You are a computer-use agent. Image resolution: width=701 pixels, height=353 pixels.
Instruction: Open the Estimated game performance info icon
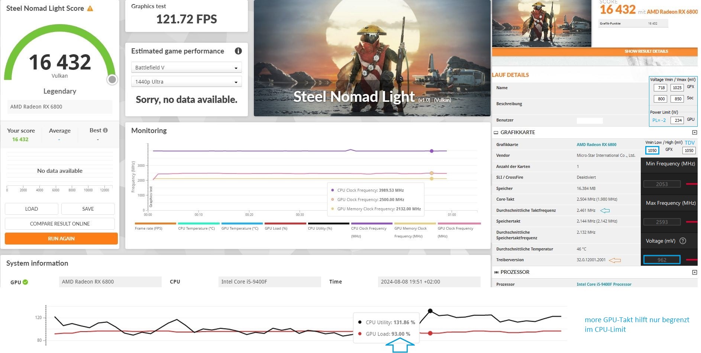(x=238, y=51)
